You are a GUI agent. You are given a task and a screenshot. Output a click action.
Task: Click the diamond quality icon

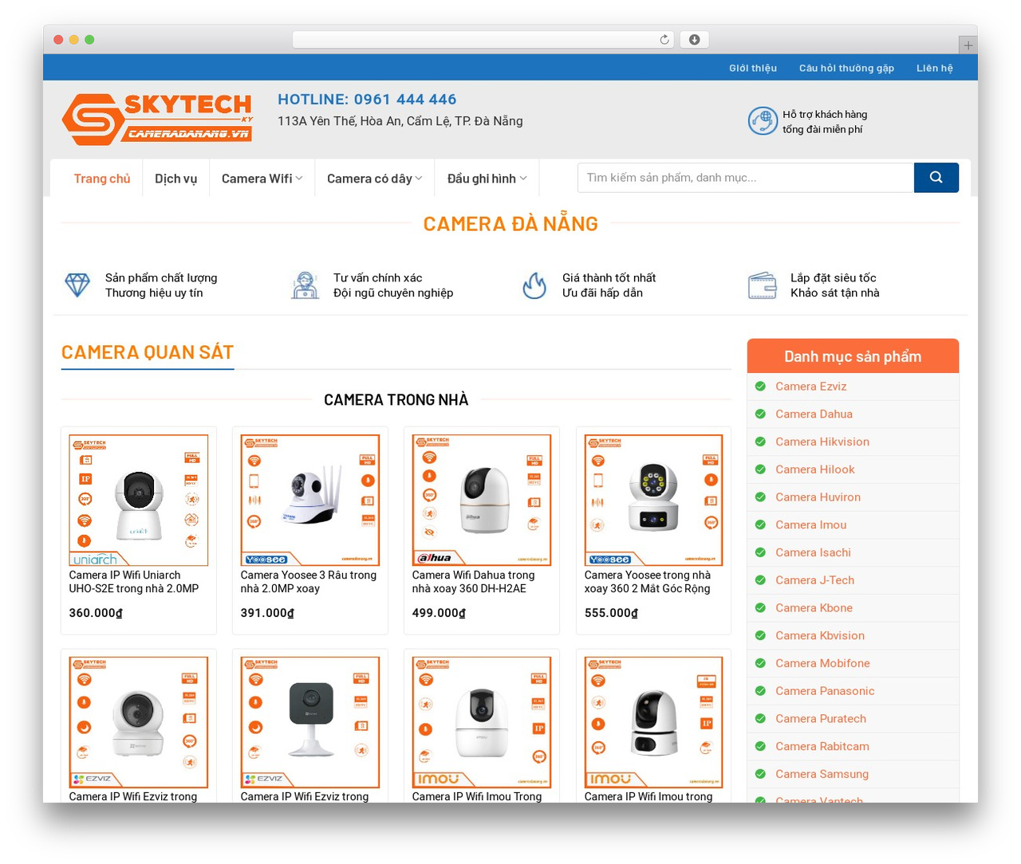coord(77,285)
